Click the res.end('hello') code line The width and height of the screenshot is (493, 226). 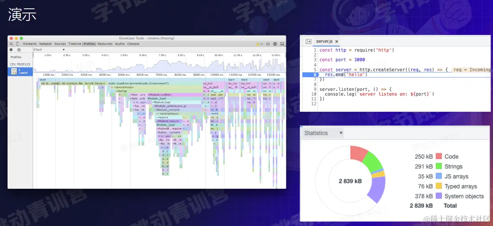(x=346, y=74)
